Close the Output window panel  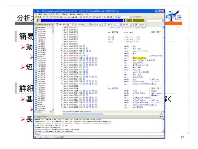pos(163,117)
